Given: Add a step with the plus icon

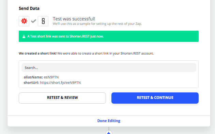Looking at the screenshot, I should (x=109, y=133).
